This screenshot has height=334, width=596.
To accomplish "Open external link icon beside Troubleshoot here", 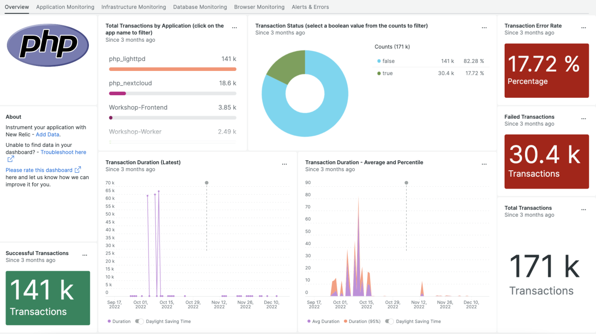I will click(10, 159).
